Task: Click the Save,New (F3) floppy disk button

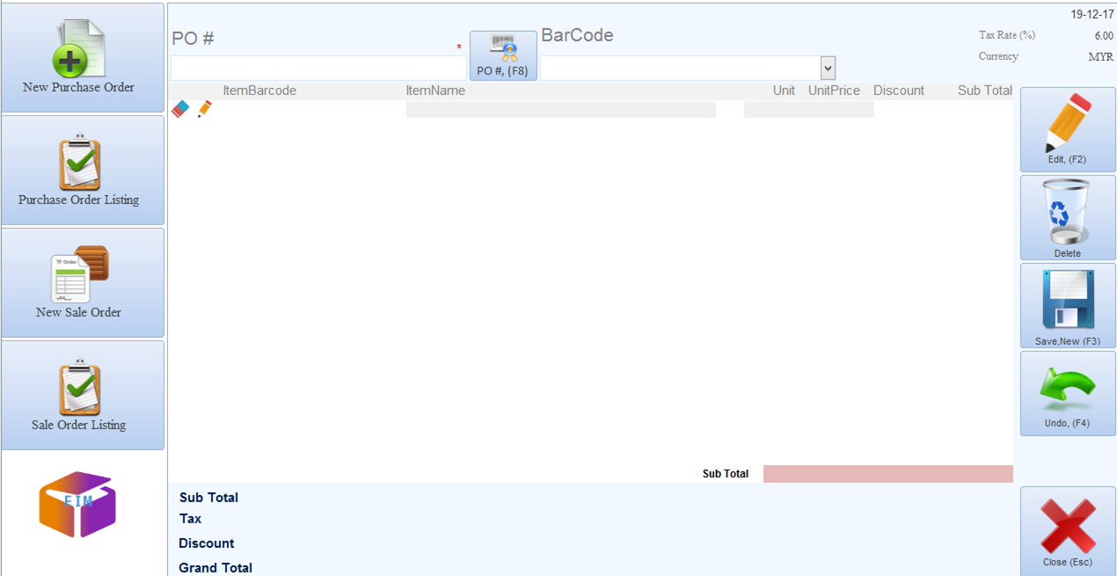Action: point(1068,305)
